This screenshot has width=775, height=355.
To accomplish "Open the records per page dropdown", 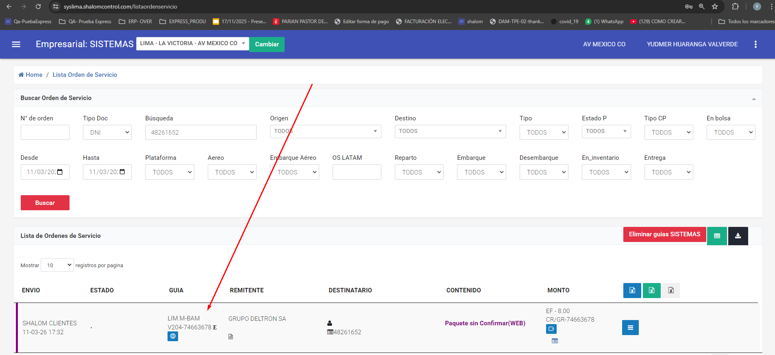I will point(57,265).
